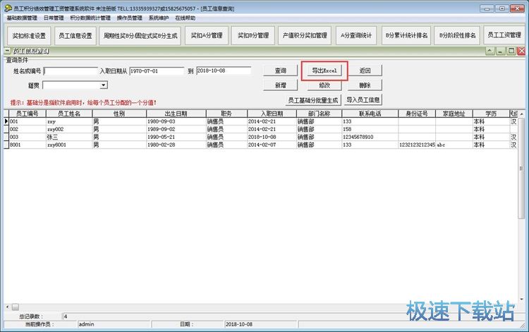
Task: Click the 学历 column header
Action: coord(491,113)
